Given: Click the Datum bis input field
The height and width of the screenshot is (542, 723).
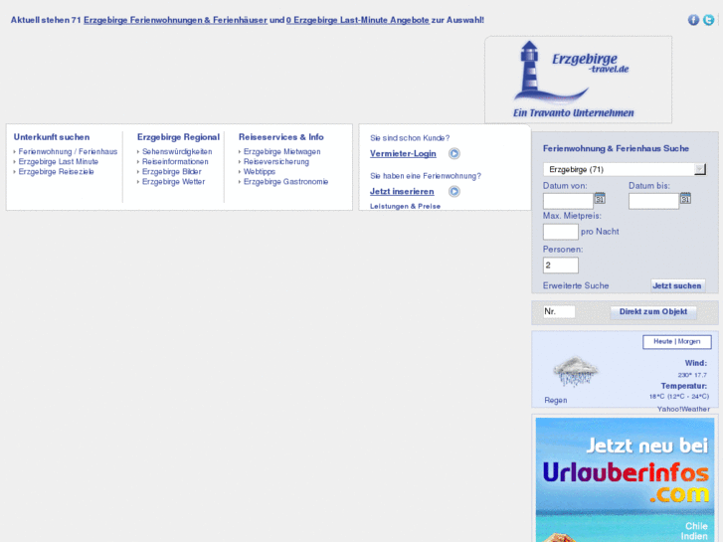Looking at the screenshot, I should (653, 201).
